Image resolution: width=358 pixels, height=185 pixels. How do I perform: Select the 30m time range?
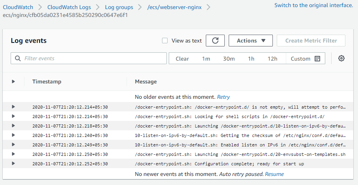click(229, 59)
